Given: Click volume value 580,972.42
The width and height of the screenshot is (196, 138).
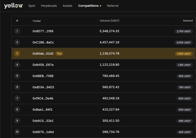Looking at the screenshot, I should click(x=111, y=87).
